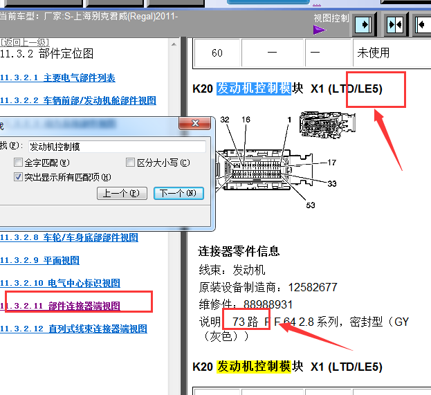Click the K20 X1 connector pin diagram
The image size is (431, 395).
tap(264, 170)
